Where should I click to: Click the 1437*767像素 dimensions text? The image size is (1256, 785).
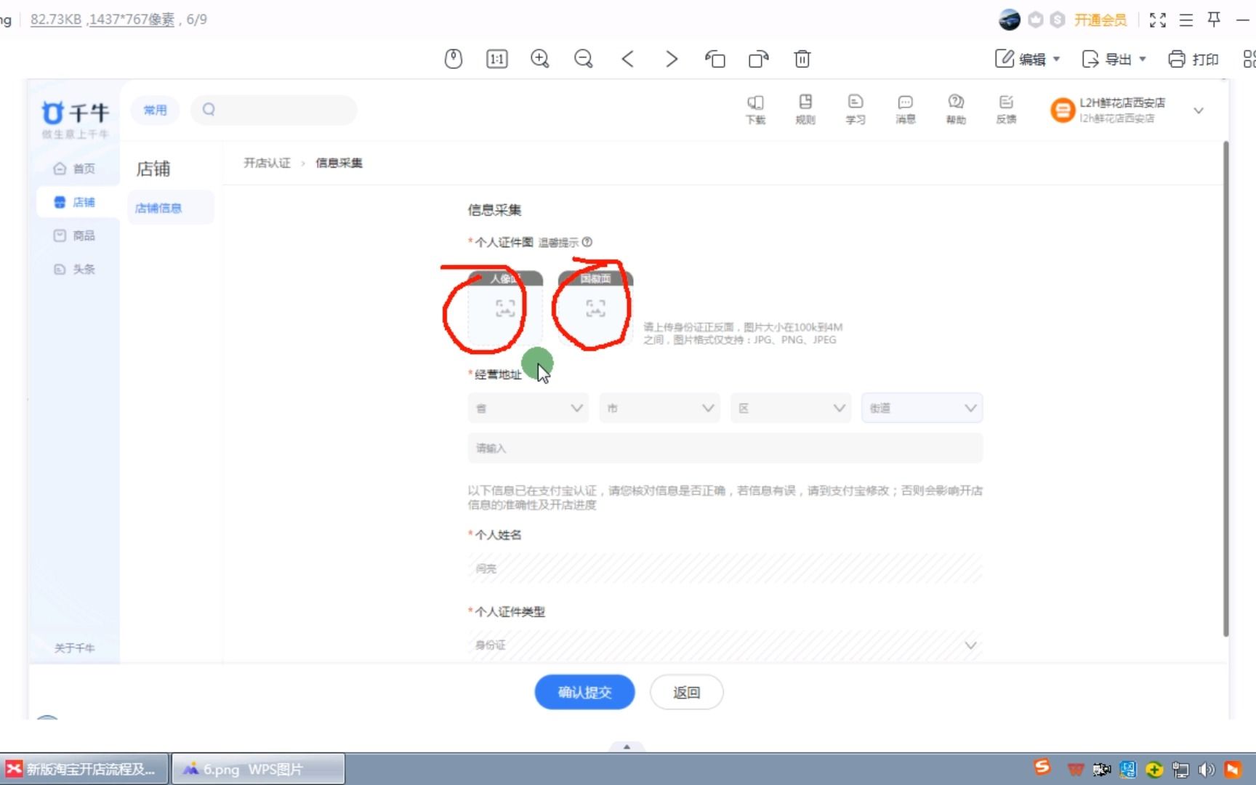point(132,20)
